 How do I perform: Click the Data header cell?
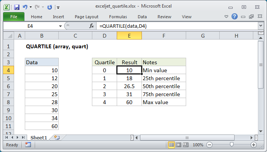point(42,62)
